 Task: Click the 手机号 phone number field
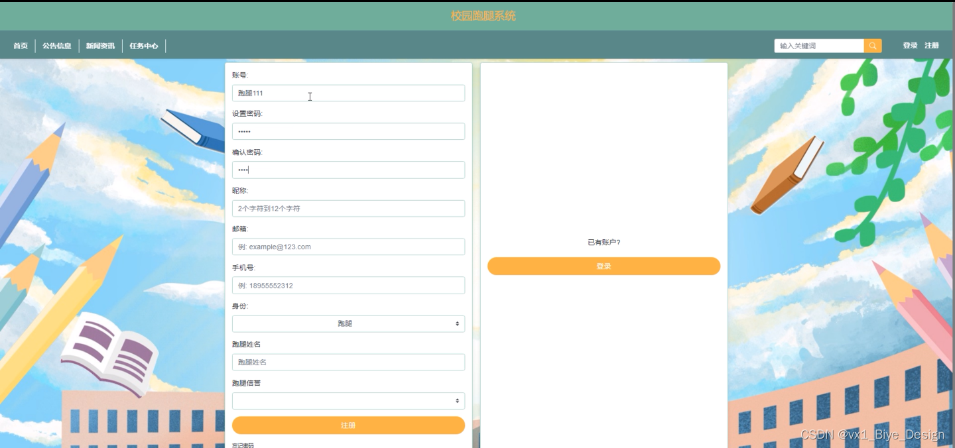click(348, 286)
